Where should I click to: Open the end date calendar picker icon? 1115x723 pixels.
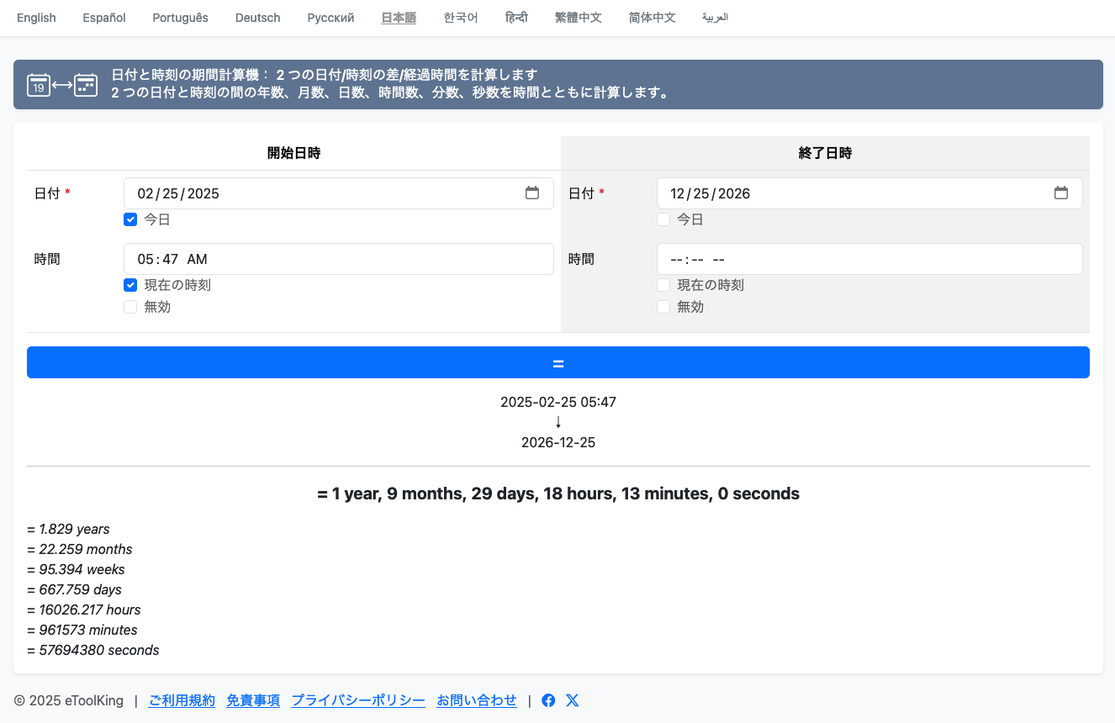tap(1061, 193)
